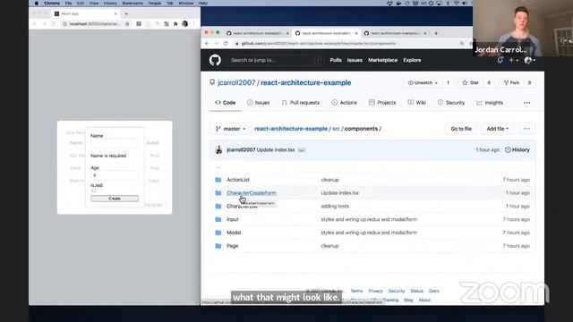Open Issues in the GitHub header

click(x=355, y=60)
